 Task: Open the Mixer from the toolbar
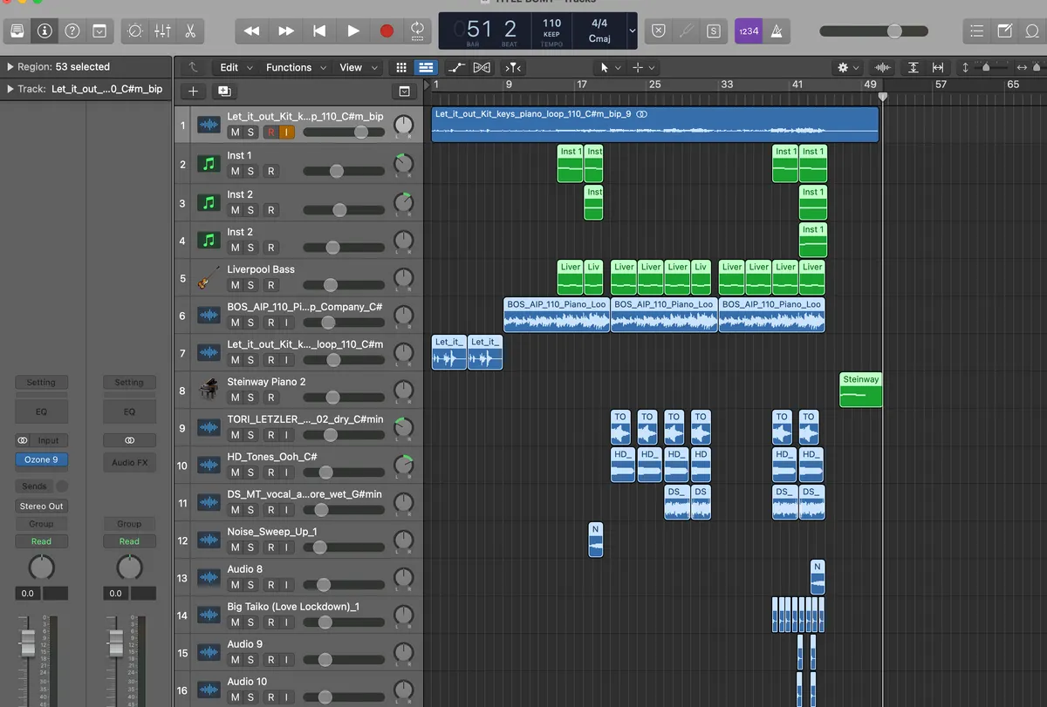[x=162, y=31]
